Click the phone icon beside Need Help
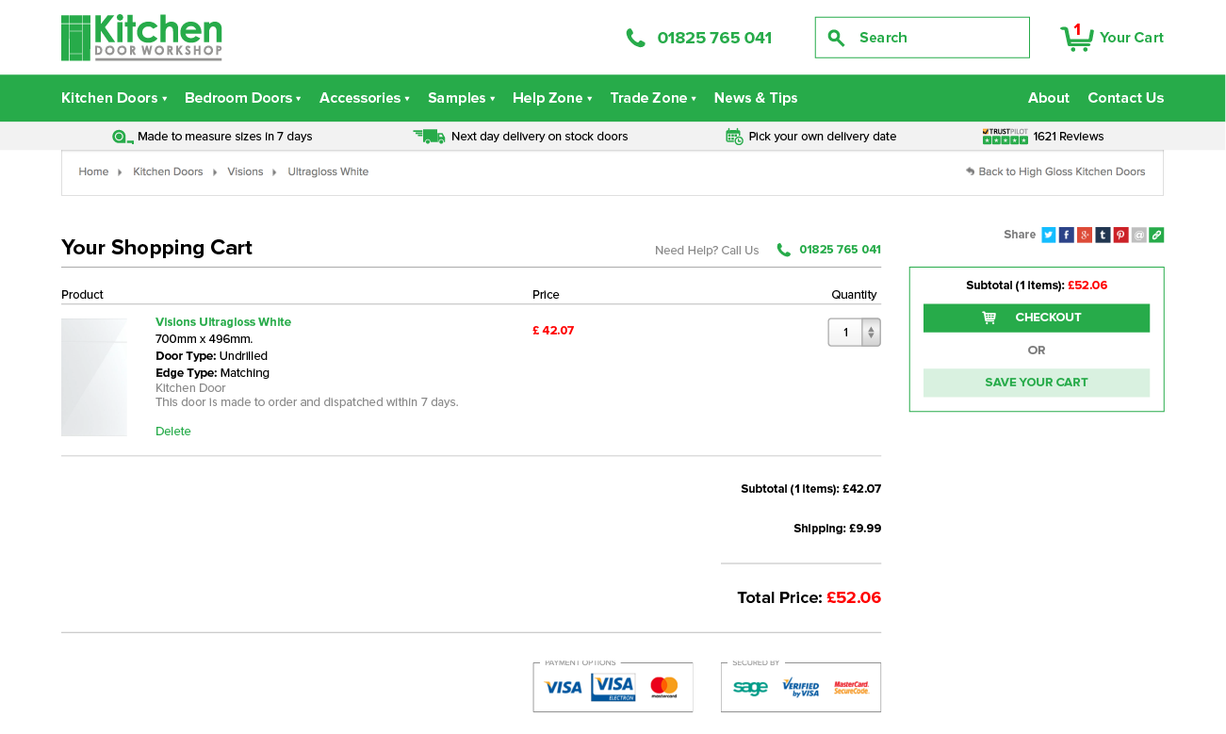 pos(784,250)
